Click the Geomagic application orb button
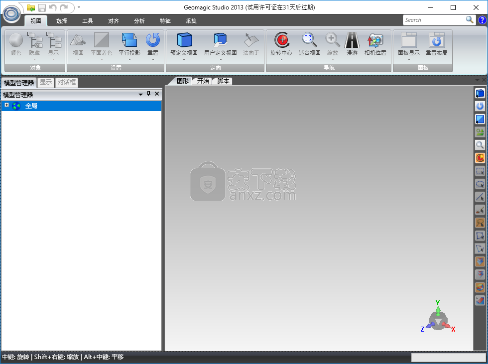The width and height of the screenshot is (488, 364). tap(12, 14)
